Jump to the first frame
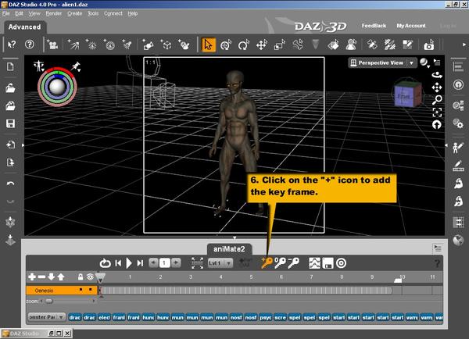 click(118, 263)
